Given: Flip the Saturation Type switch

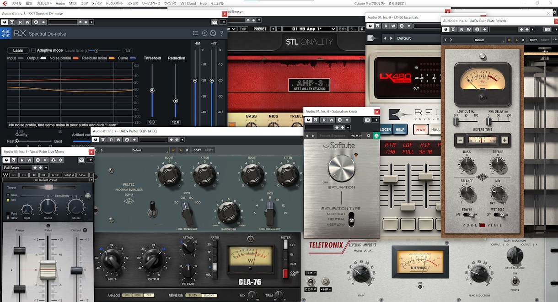Looking at the screenshot, I should click(351, 219).
